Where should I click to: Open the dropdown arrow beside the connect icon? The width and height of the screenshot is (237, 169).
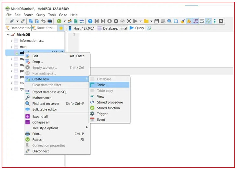tap(17, 21)
